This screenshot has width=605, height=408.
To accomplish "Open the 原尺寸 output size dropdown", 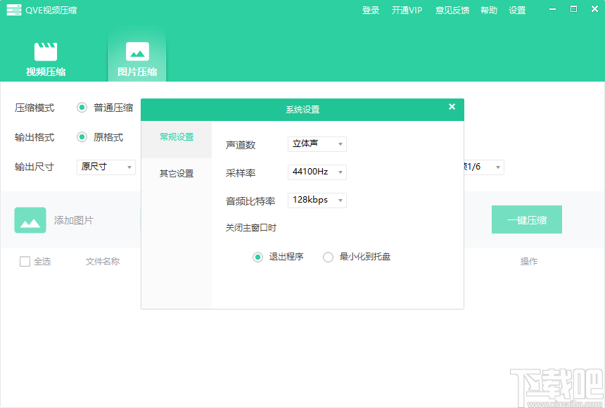I will pyautogui.click(x=106, y=167).
